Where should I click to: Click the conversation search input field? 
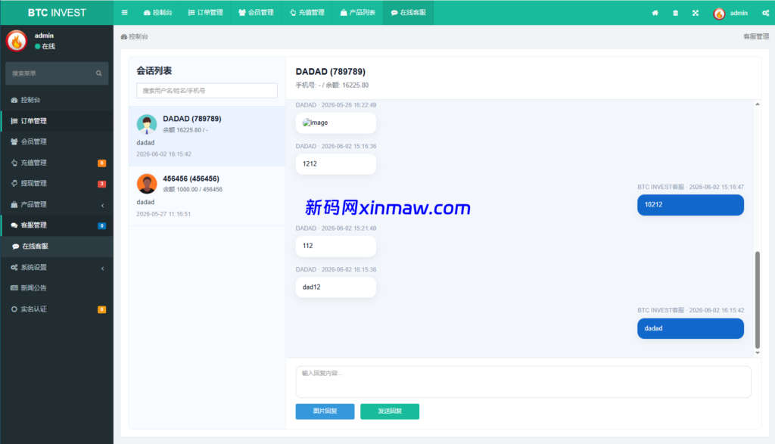[207, 90]
